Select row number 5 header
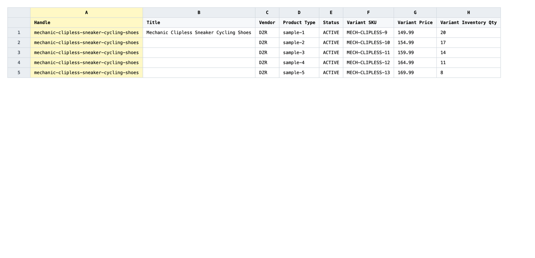This screenshot has width=535, height=258. [x=19, y=73]
